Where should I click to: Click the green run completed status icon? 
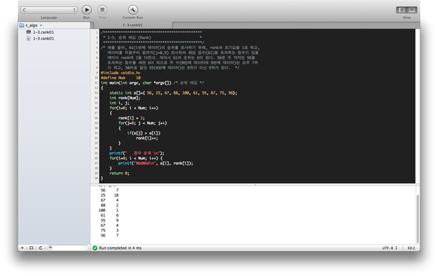pos(95,248)
